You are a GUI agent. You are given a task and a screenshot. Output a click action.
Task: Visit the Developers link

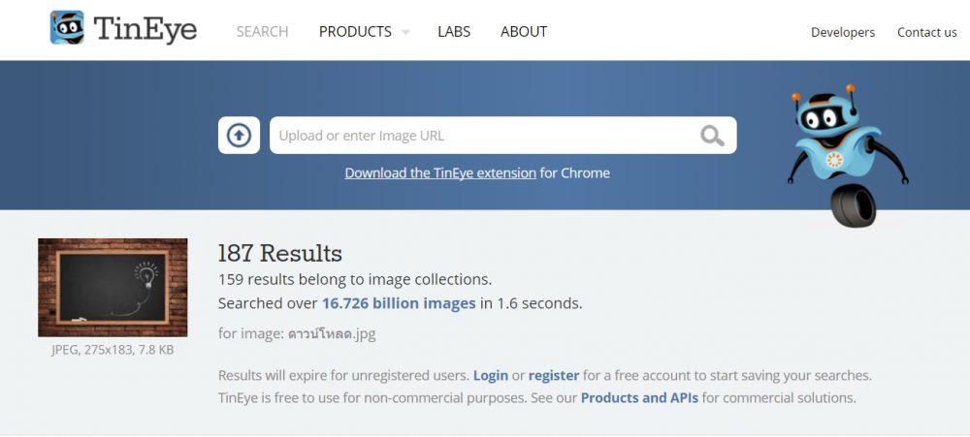[842, 33]
